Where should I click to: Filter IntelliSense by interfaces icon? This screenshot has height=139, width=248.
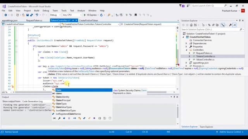pos(74,118)
